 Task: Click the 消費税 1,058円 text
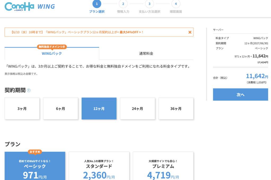257,82
